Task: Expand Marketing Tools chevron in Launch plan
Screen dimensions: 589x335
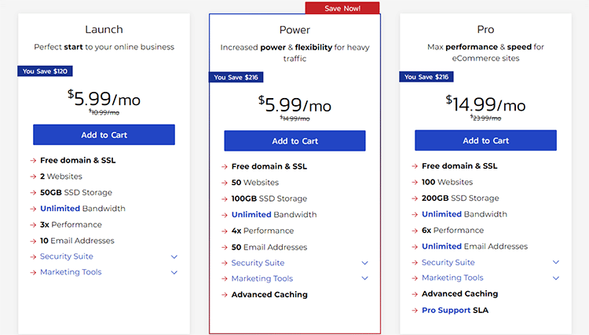Action: [x=174, y=272]
